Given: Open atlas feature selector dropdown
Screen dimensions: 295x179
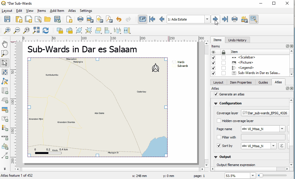Looking at the screenshot, I should tap(207, 19).
